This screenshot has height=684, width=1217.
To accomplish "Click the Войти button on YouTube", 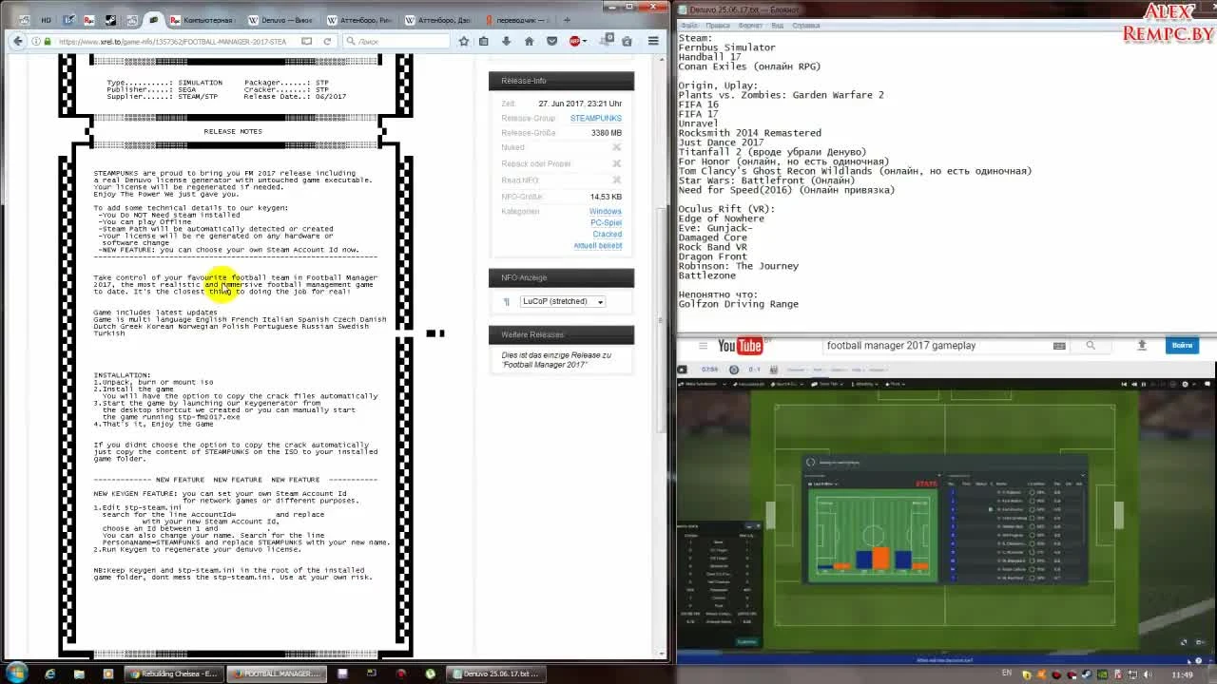I will [1181, 345].
